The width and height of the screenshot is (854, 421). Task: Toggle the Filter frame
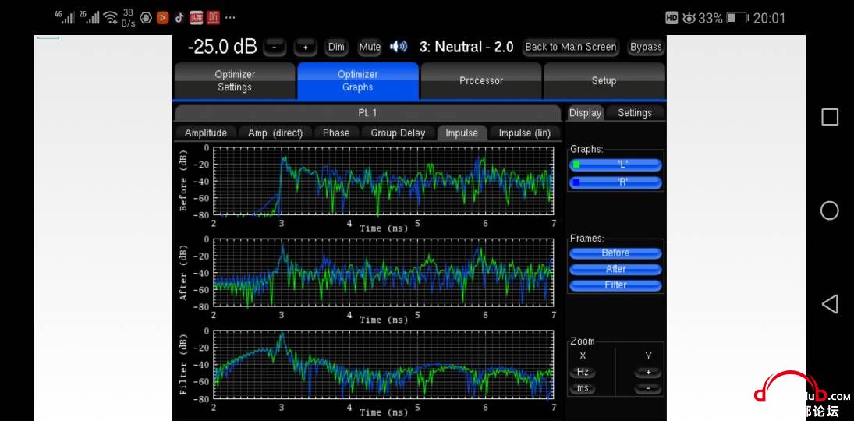616,285
